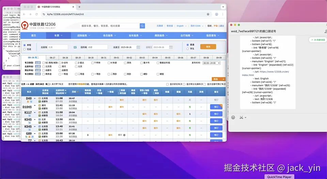Click the 退出 logout link

222,26
